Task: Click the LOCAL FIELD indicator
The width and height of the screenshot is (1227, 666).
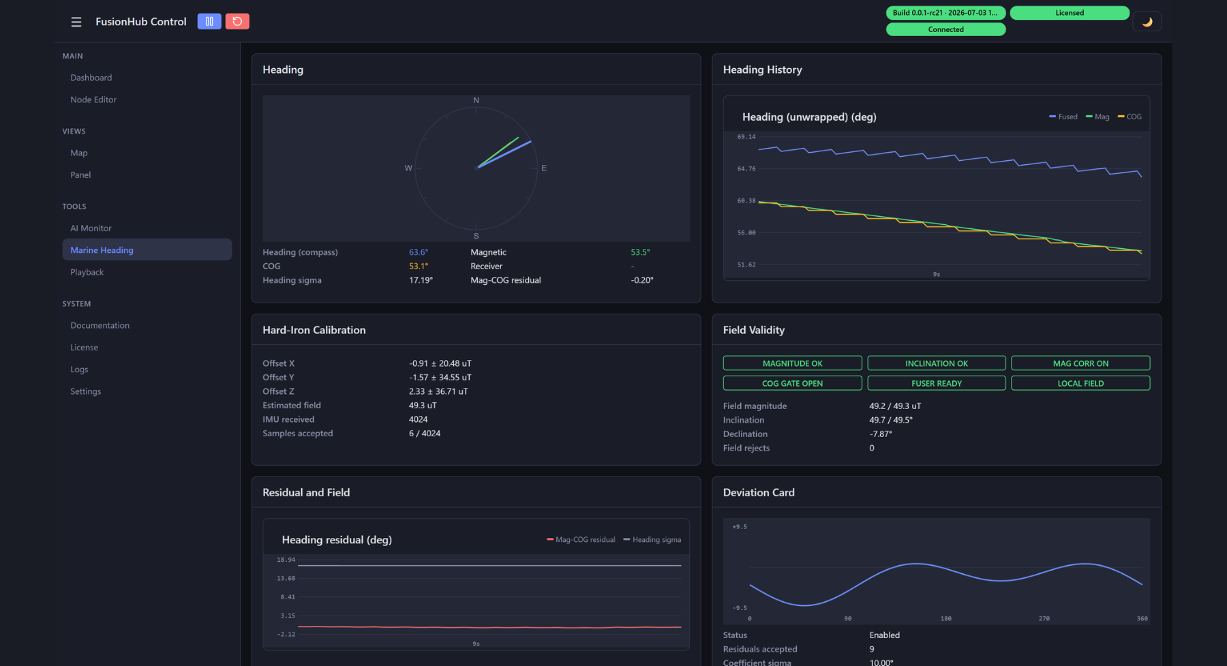Action: click(x=1080, y=383)
